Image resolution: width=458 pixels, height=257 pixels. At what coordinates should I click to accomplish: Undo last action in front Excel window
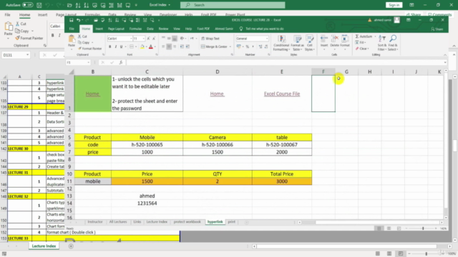[x=78, y=20]
